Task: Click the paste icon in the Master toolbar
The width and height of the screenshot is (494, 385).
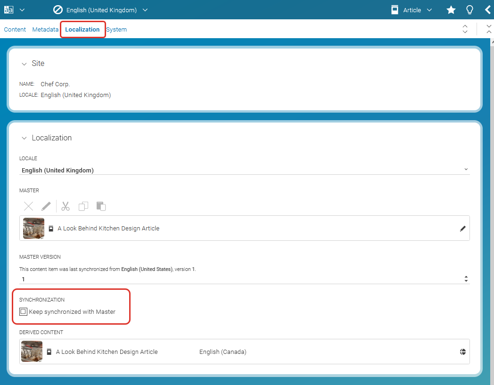Action: pyautogui.click(x=101, y=206)
